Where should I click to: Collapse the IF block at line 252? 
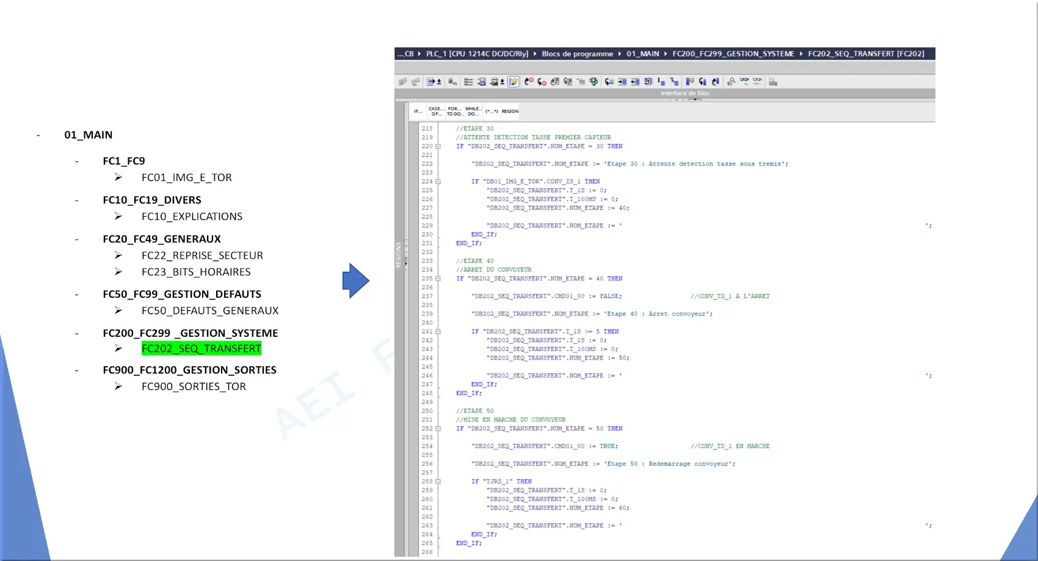point(438,429)
